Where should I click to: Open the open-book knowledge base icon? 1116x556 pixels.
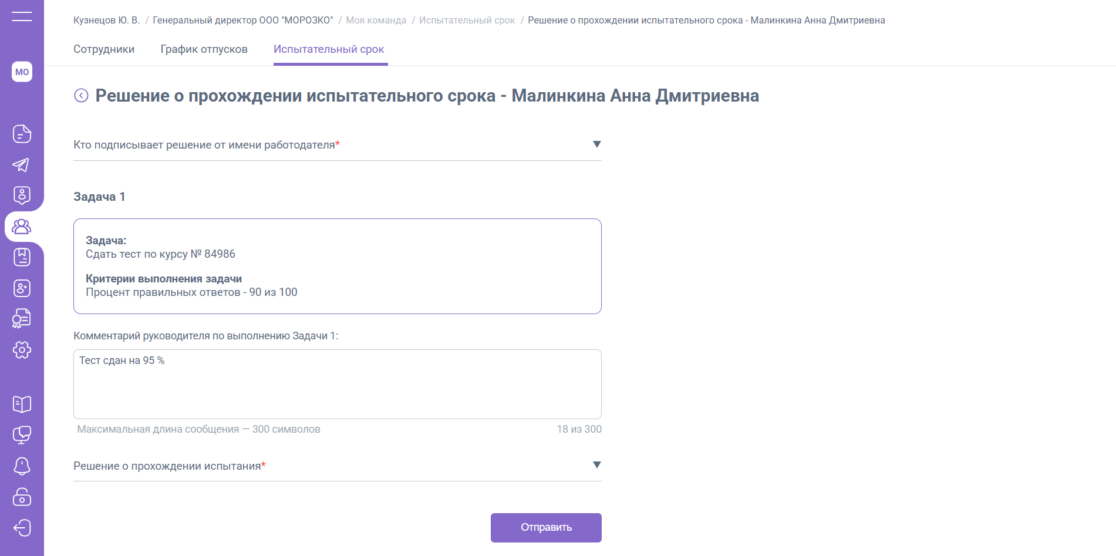(x=22, y=404)
